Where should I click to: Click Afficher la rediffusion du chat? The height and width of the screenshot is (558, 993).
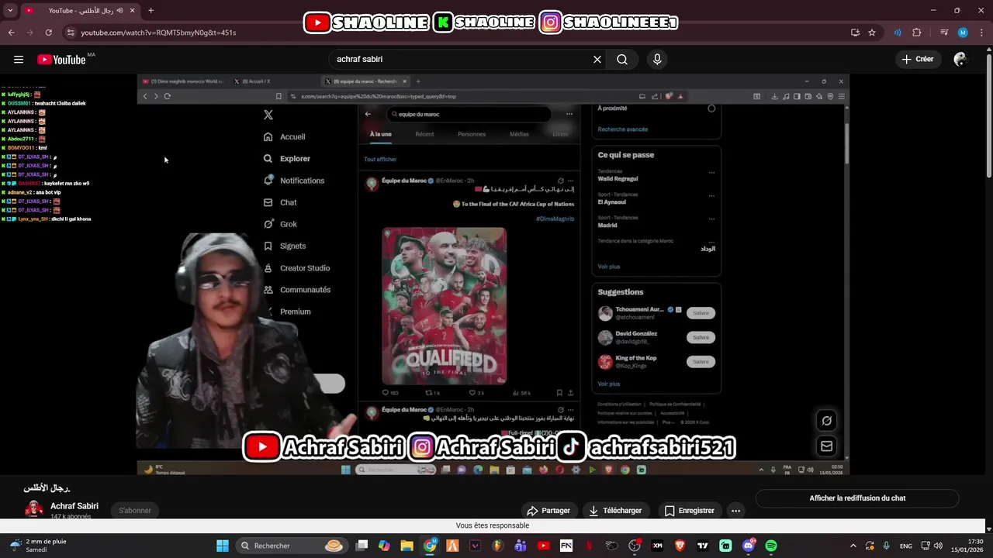pos(857,498)
